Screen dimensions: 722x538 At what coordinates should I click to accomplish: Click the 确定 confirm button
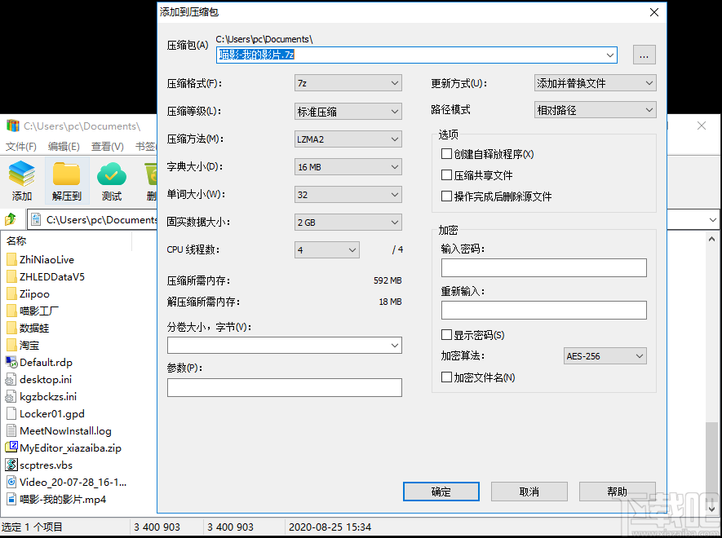tap(441, 492)
